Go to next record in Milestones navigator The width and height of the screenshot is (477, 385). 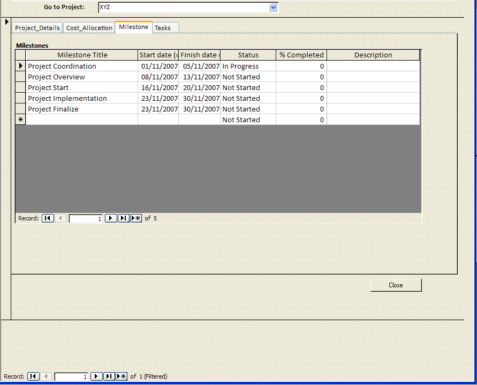pyautogui.click(x=111, y=218)
